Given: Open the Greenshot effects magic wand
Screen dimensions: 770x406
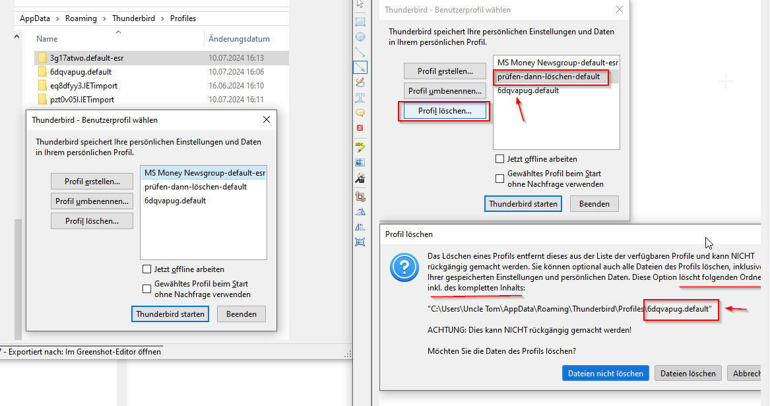Looking at the screenshot, I should [x=360, y=178].
